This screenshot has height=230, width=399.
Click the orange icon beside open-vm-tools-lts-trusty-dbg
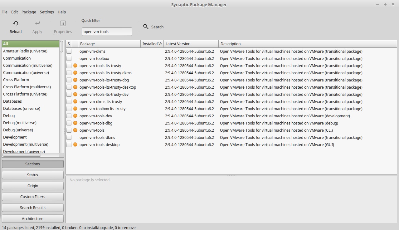(75, 80)
